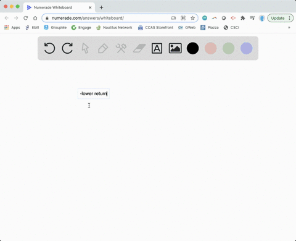296x241 pixels.
Task: Click the cast screen icon in address bar
Action: click(x=173, y=18)
